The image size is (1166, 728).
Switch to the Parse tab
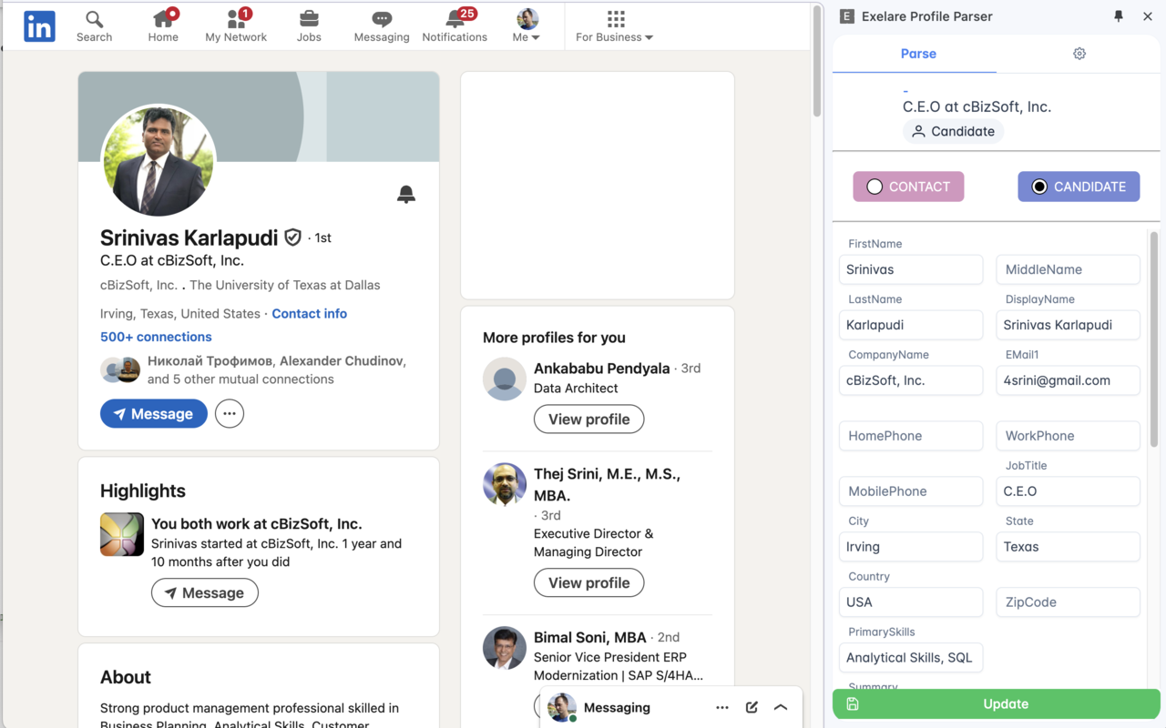point(918,54)
